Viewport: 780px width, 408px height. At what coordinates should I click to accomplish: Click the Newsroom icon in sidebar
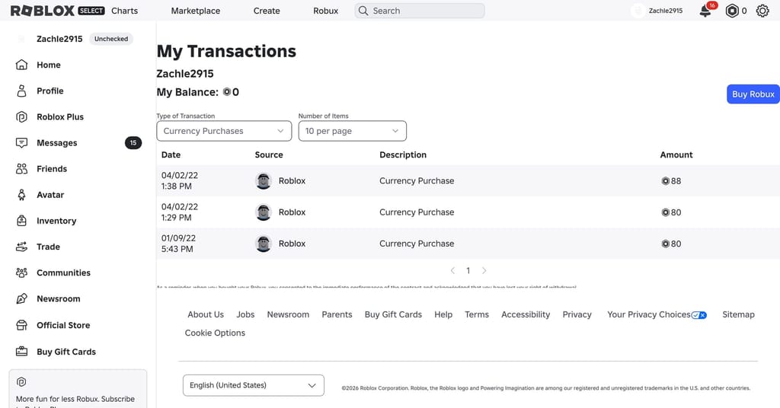(x=21, y=298)
